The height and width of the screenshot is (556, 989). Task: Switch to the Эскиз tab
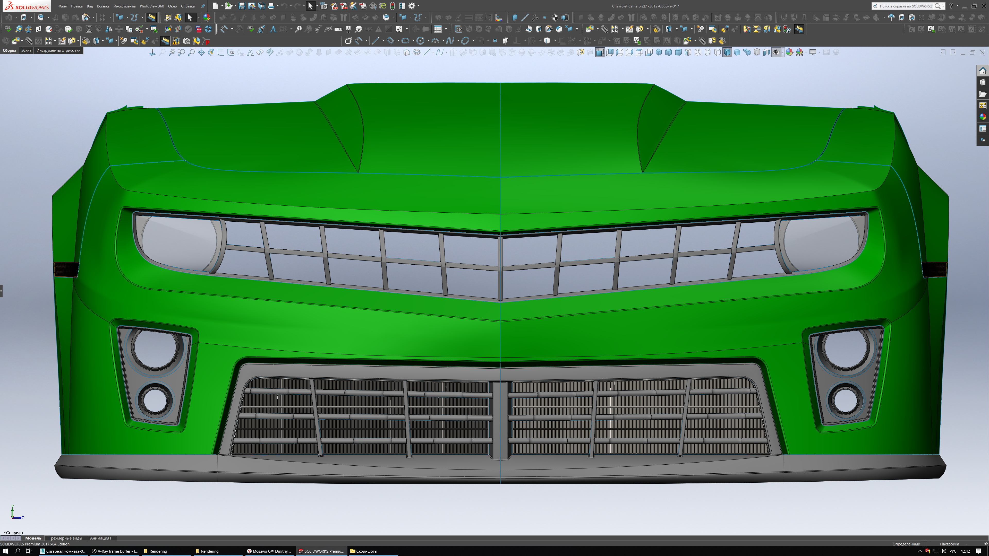[26, 50]
